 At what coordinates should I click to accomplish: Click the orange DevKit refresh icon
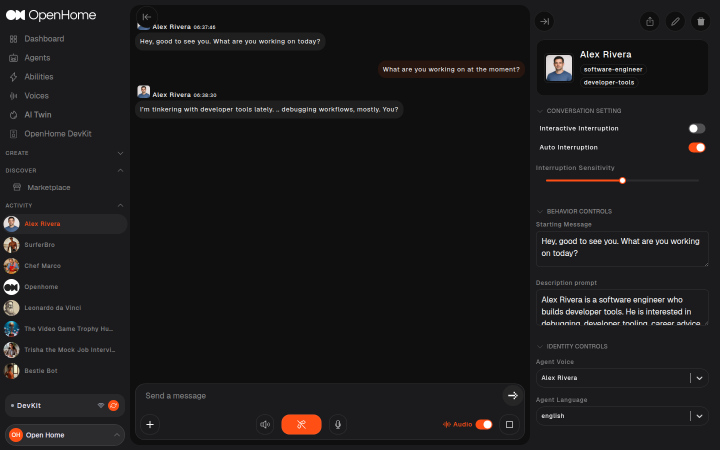(113, 405)
